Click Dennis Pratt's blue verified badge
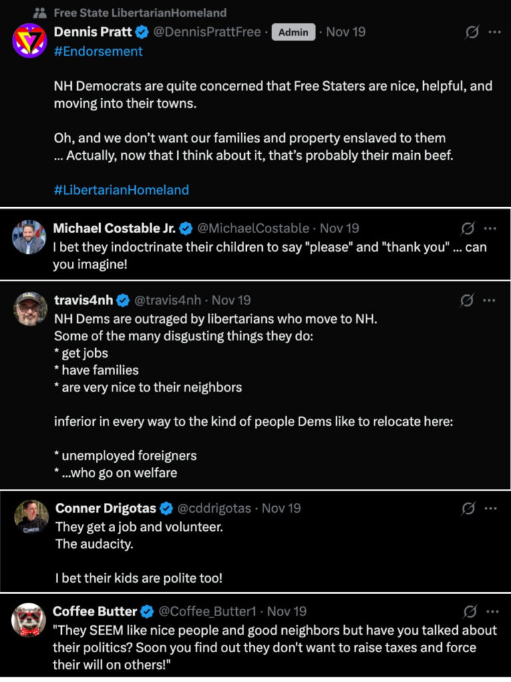 tap(142, 32)
